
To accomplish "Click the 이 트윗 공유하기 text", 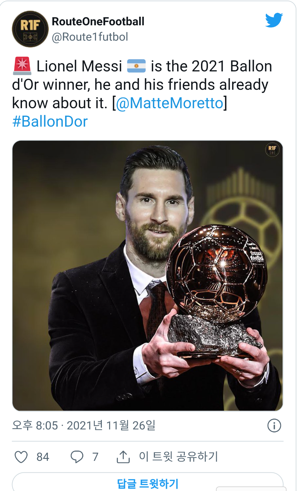I will pos(178,456).
